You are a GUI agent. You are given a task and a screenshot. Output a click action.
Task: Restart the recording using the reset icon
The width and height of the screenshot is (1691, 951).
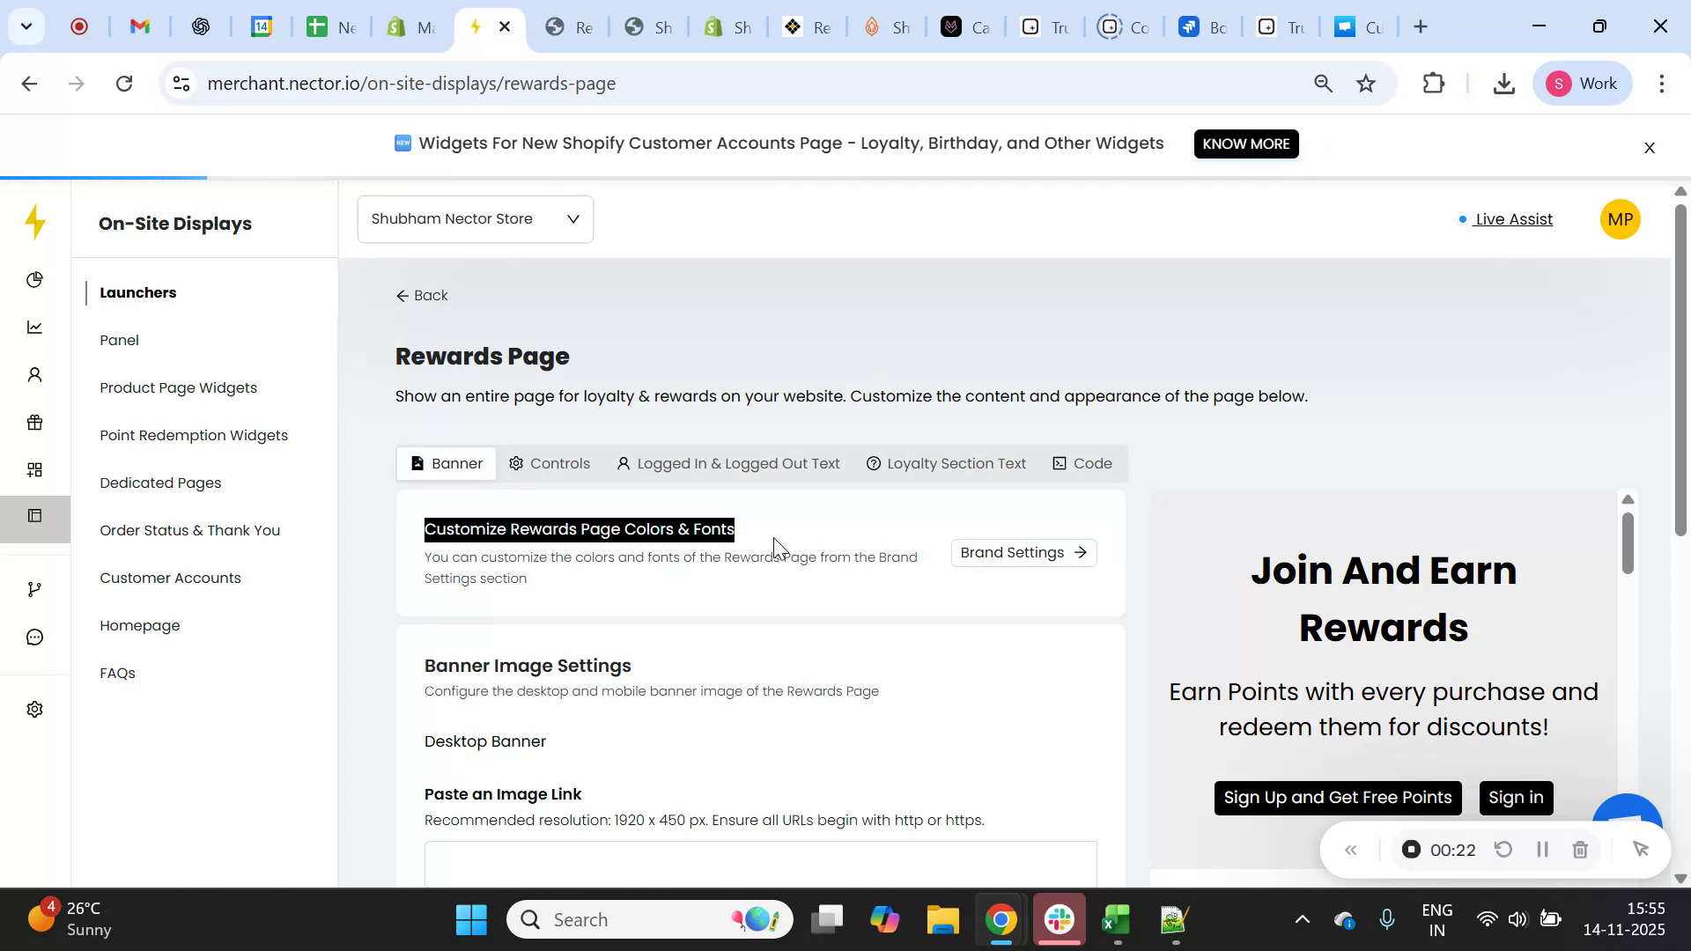[1504, 849]
